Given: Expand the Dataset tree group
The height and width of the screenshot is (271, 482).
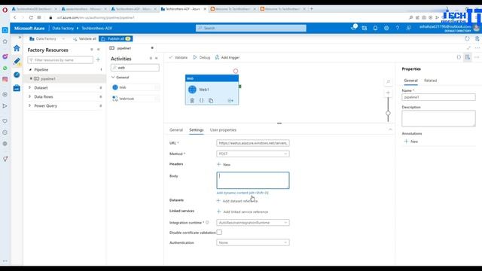Looking at the screenshot, I should click(30, 87).
